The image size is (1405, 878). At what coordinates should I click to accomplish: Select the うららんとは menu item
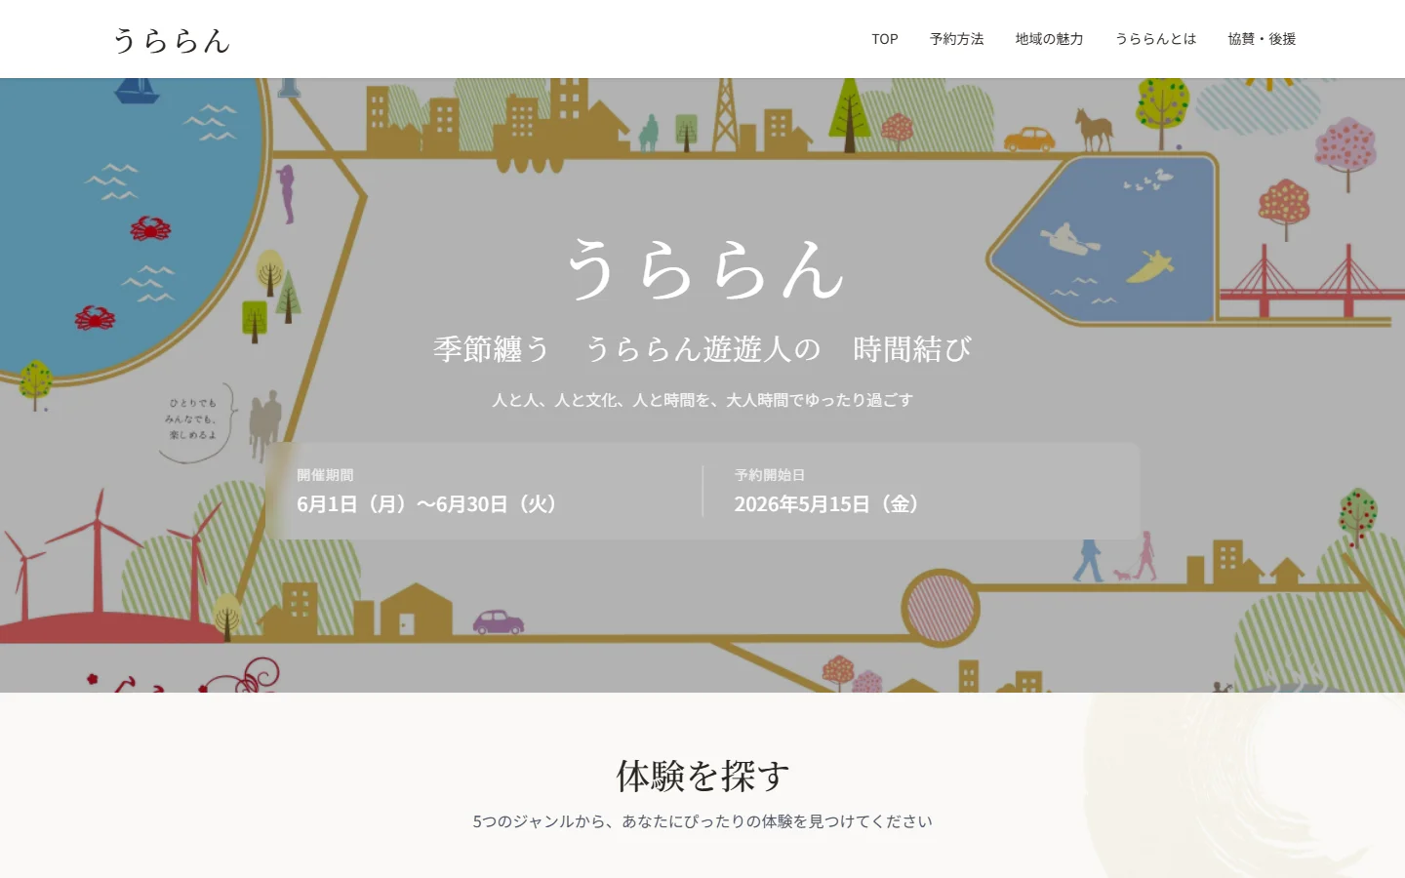(1156, 39)
